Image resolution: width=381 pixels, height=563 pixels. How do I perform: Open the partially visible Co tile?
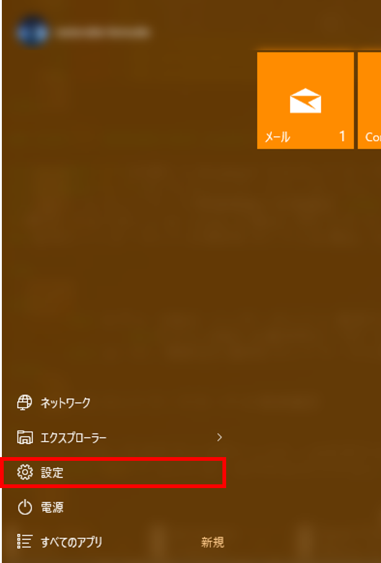tap(369, 100)
